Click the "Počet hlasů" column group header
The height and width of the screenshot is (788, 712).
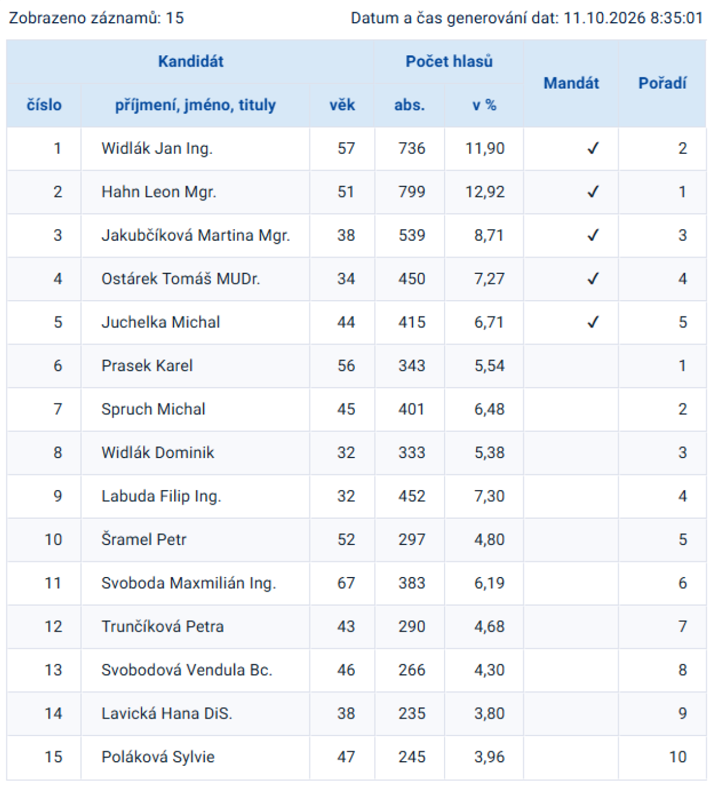(x=449, y=61)
